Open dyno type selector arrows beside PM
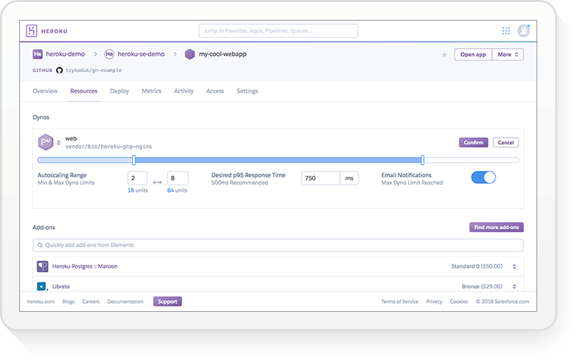Image resolution: width=581 pixels, height=363 pixels. tap(58, 143)
